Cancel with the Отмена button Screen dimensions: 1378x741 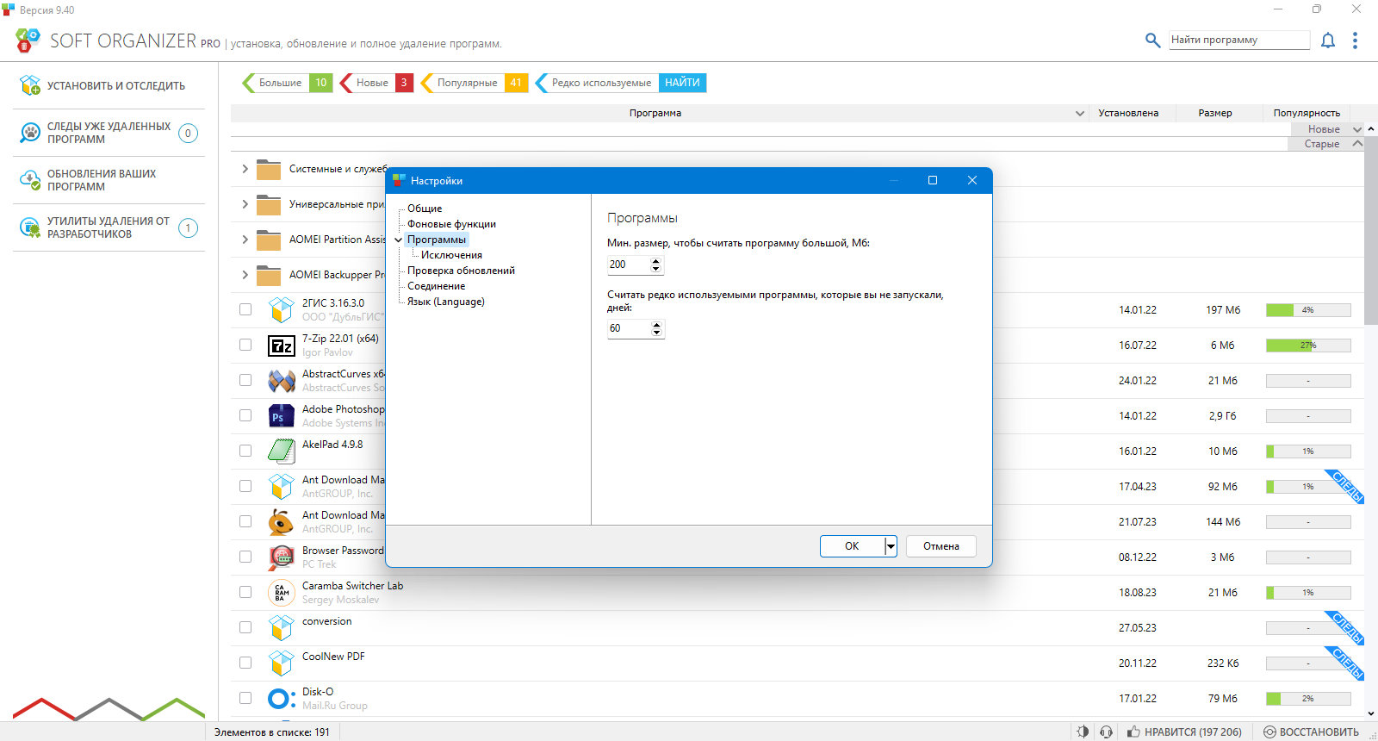[x=940, y=546]
